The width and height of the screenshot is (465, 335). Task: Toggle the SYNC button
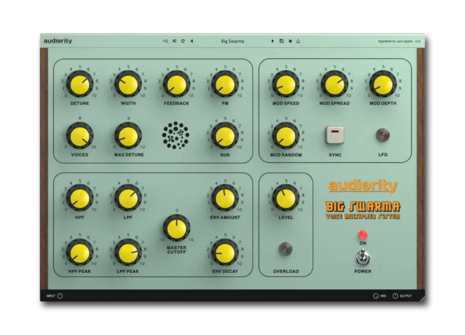[335, 135]
